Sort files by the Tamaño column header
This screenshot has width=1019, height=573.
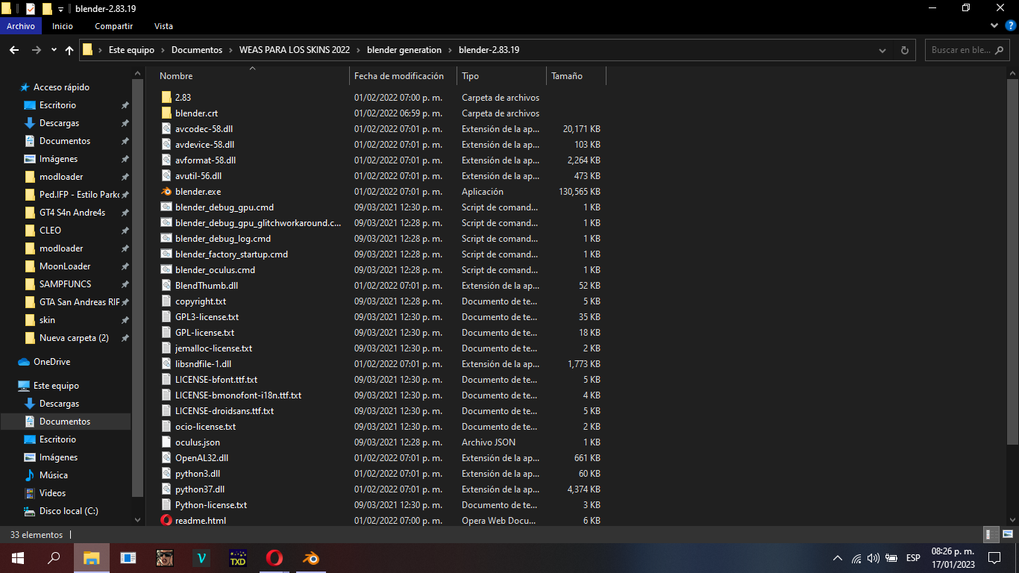coord(576,76)
